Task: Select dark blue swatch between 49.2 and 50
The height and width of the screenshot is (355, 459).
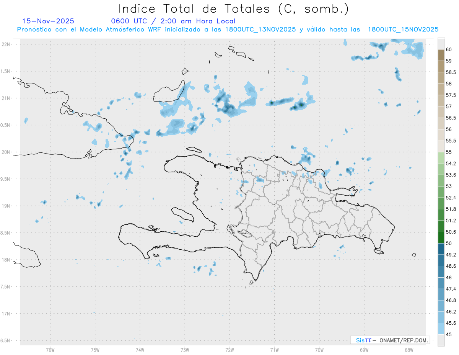Action: coord(441,249)
